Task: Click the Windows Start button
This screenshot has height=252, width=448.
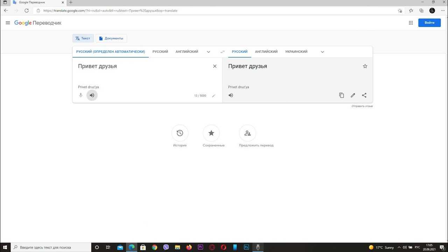Action: tap(5, 247)
